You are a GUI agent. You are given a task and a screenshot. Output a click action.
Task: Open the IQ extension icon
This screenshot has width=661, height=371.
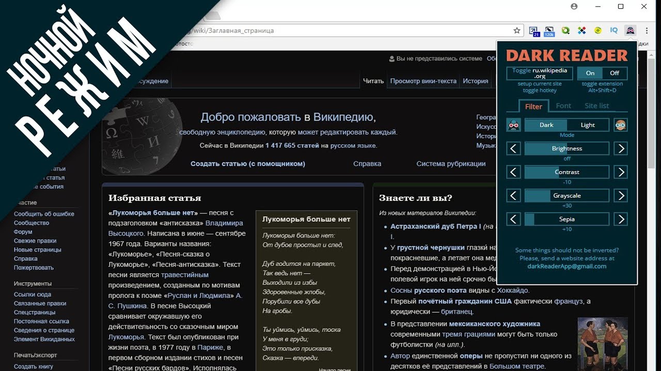coord(614,30)
